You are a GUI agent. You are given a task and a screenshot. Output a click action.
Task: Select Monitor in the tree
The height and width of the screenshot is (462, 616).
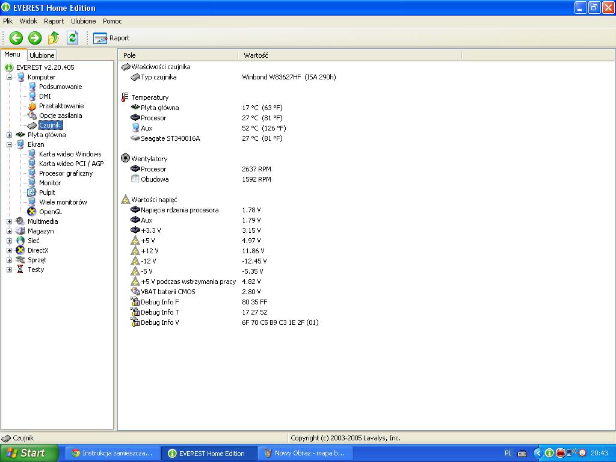click(50, 183)
